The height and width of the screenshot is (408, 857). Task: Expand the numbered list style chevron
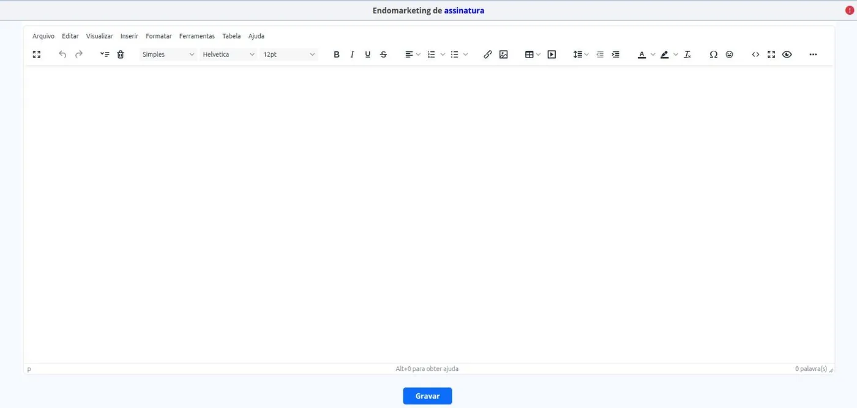(x=443, y=54)
